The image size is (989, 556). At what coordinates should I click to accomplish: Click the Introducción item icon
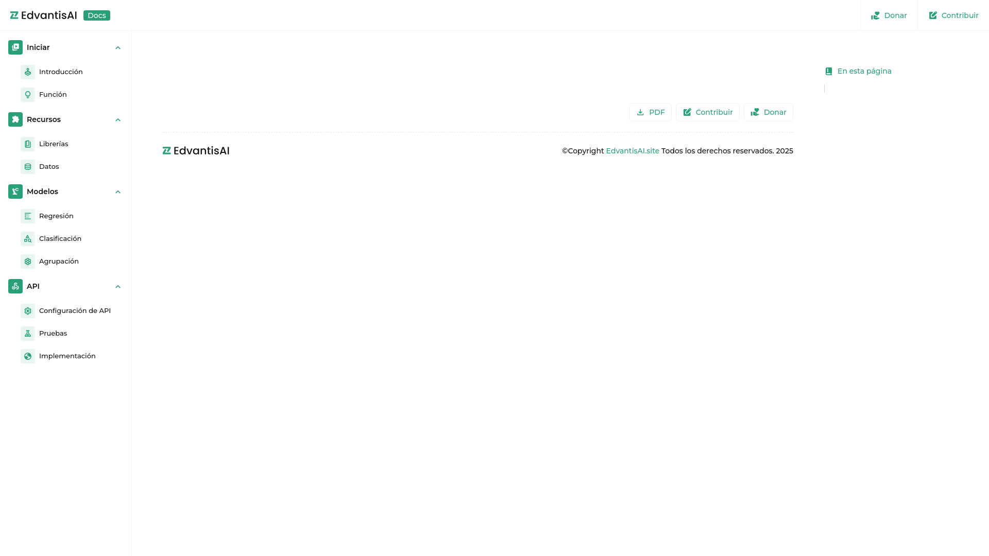(x=28, y=72)
